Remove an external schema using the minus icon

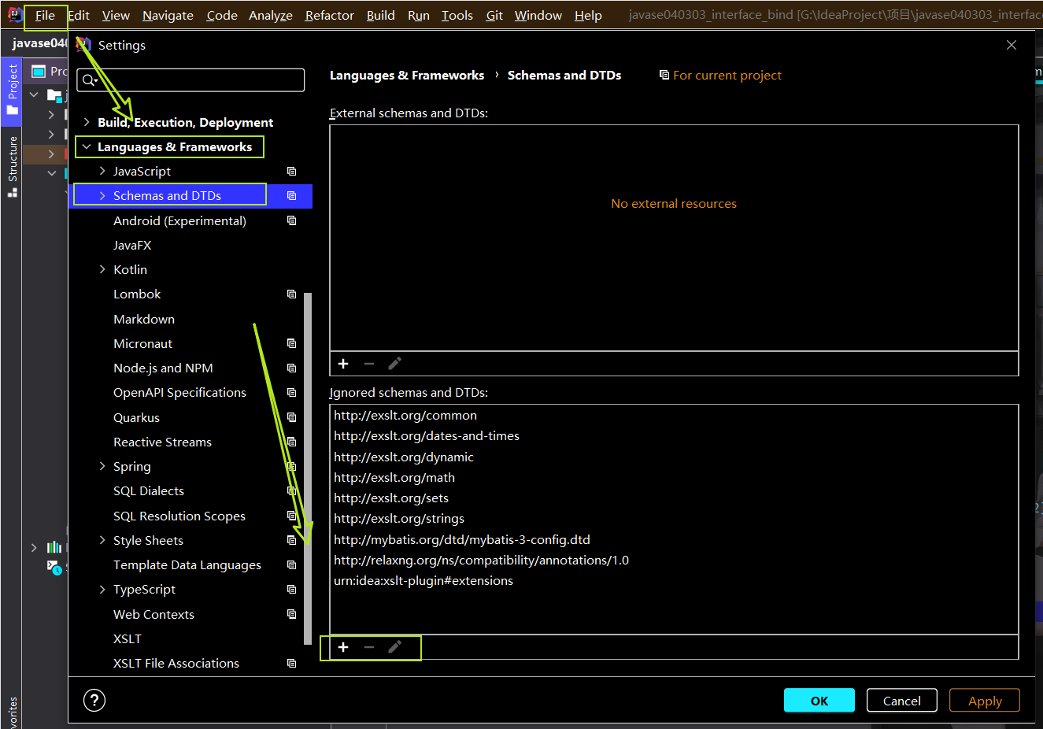(x=369, y=363)
